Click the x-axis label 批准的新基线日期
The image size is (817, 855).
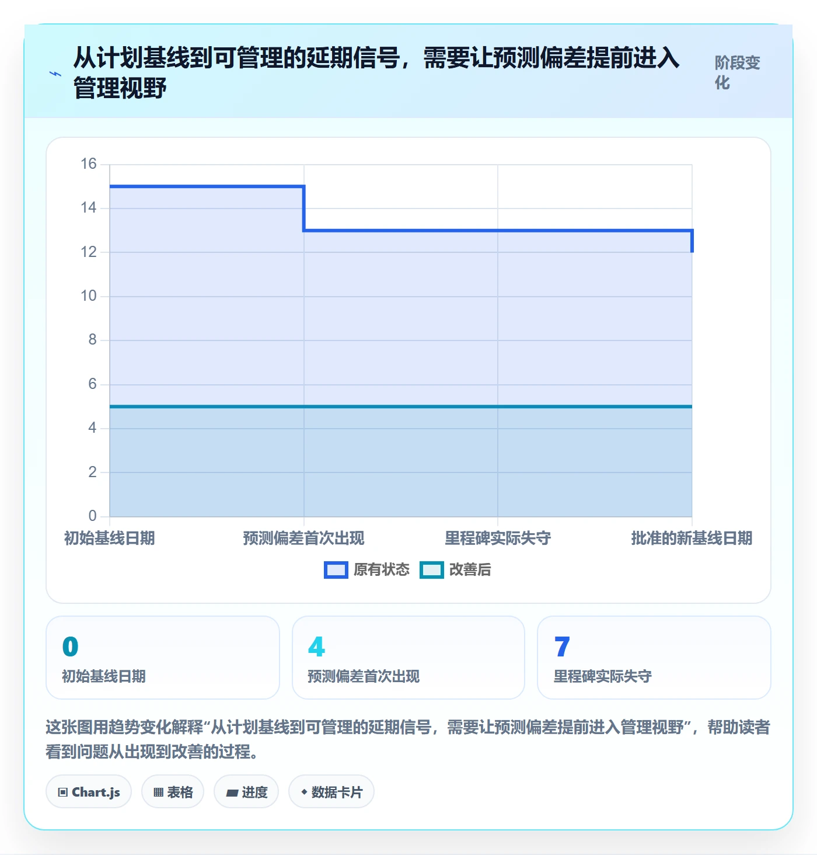coord(692,538)
